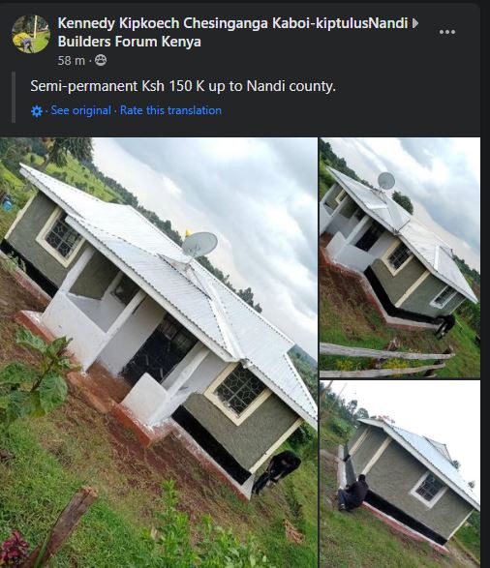Click the group audience privacy icon
The image size is (490, 568).
coord(101,60)
